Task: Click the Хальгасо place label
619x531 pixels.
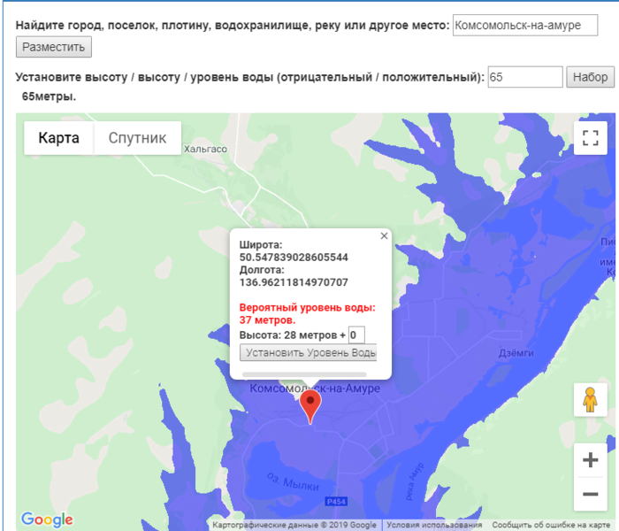Action: [205, 149]
